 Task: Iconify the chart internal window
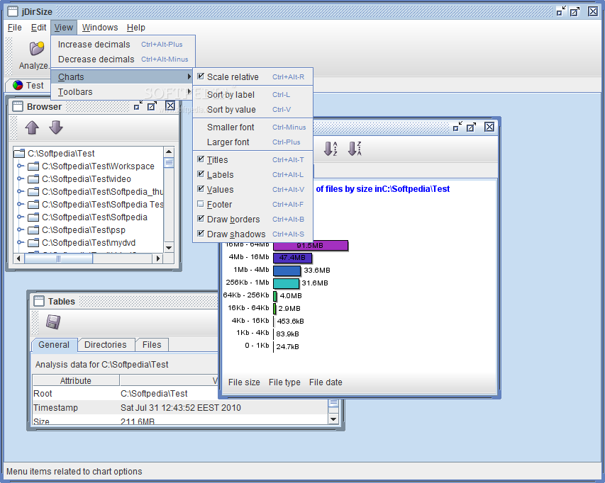pos(457,126)
